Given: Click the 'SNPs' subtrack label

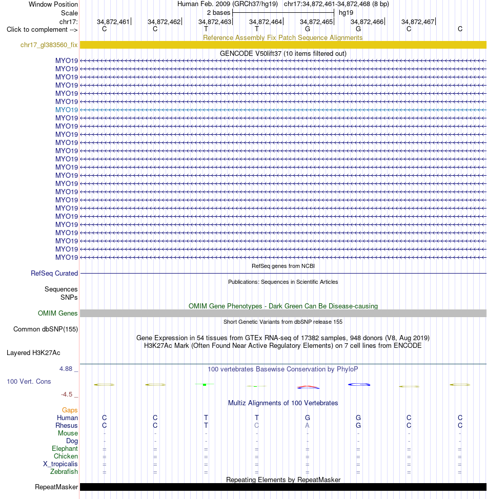Looking at the screenshot, I should (69, 297).
